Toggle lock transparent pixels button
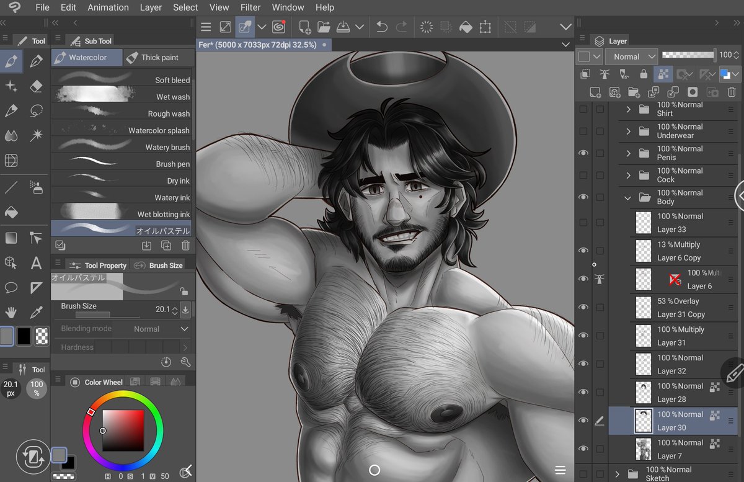The image size is (744, 482). (x=663, y=74)
